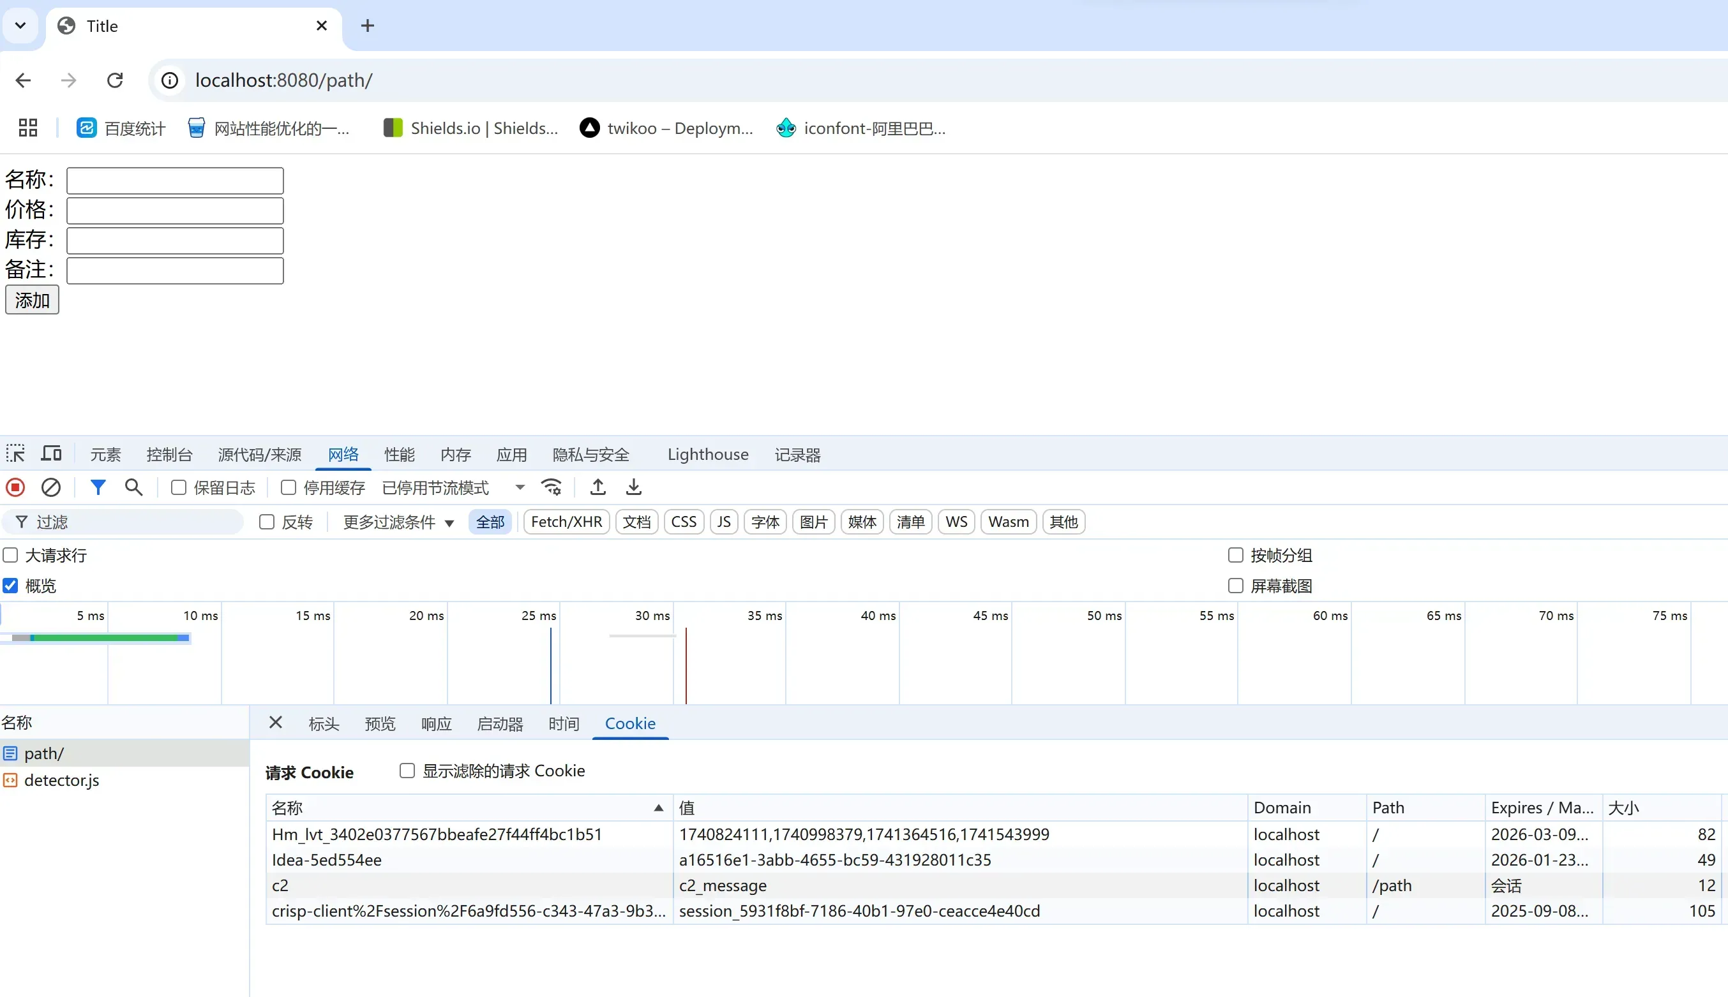Click the 添加 button
The height and width of the screenshot is (997, 1728).
[32, 300]
